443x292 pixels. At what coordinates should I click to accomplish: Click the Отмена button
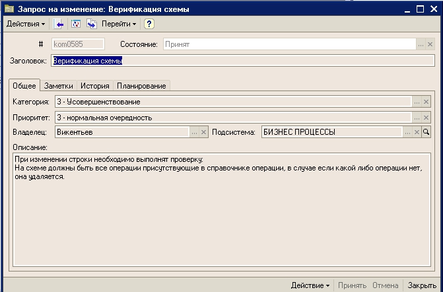(x=385, y=285)
